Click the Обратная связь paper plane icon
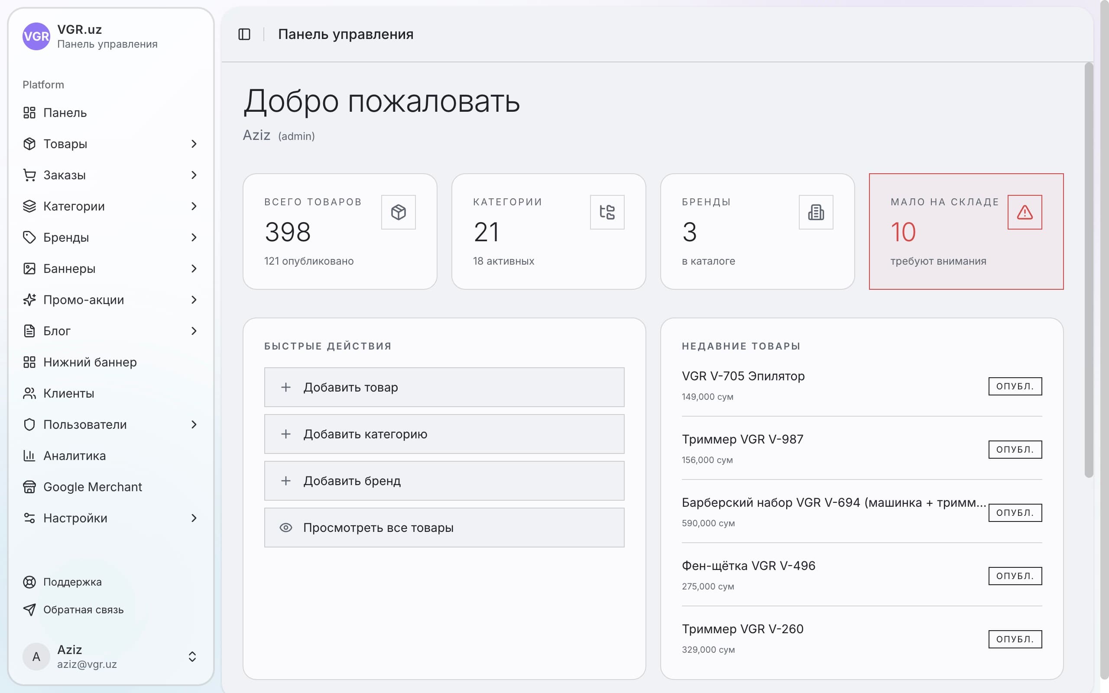 pyautogui.click(x=29, y=609)
